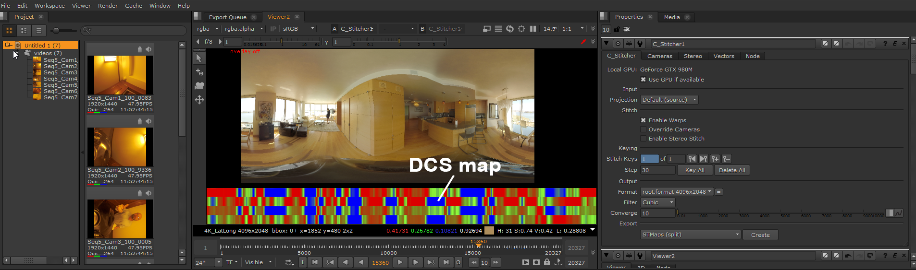Viewport: 916px width, 270px height.
Task: Select the camera tool in viewer toolbar
Action: (199, 86)
